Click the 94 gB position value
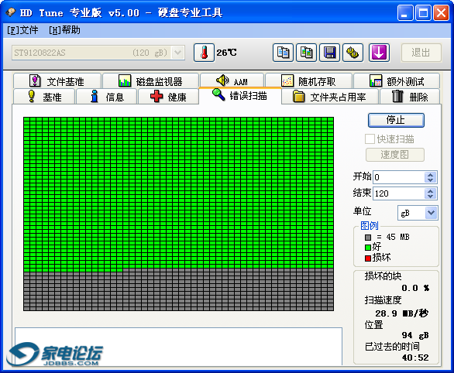This screenshot has height=373, width=454. (x=415, y=335)
